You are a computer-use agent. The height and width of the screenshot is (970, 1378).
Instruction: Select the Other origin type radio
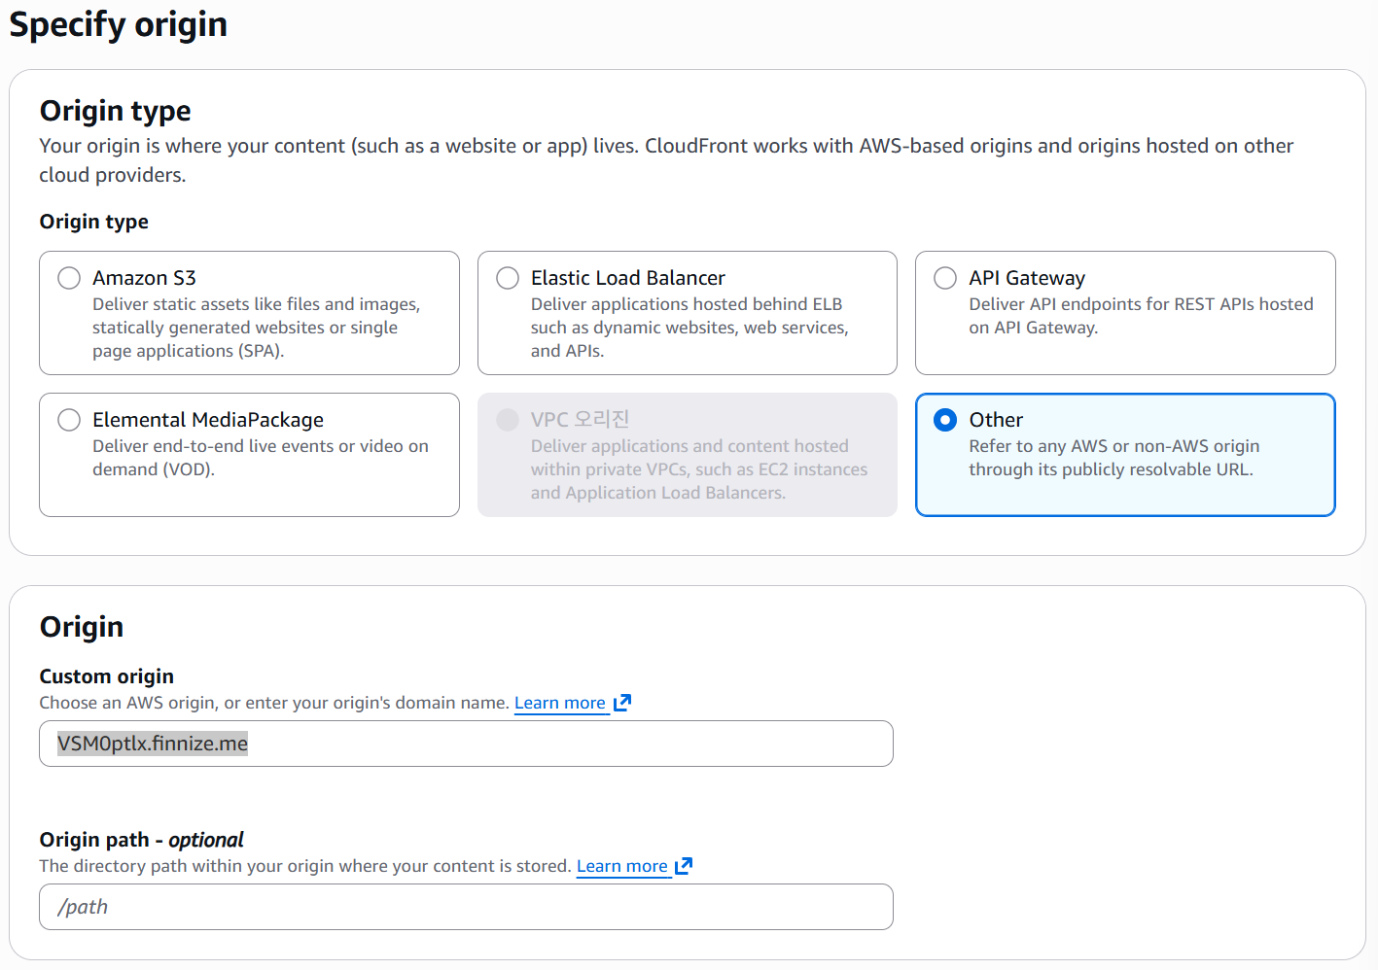[945, 420]
